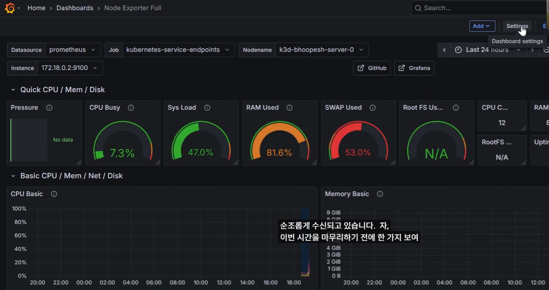Image resolution: width=549 pixels, height=290 pixels.
Task: Open info tooltip for RAM Used panel
Action: pos(289,108)
